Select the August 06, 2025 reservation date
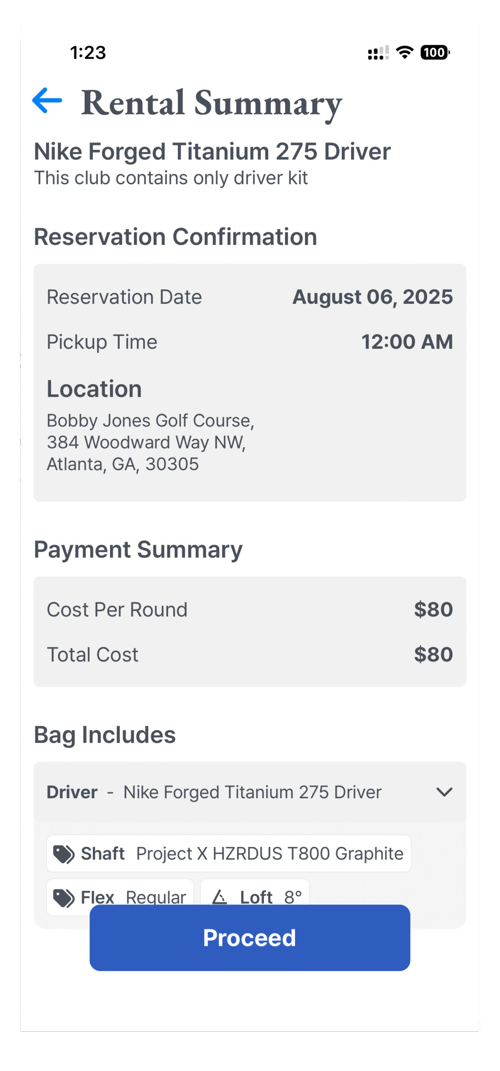 (372, 297)
